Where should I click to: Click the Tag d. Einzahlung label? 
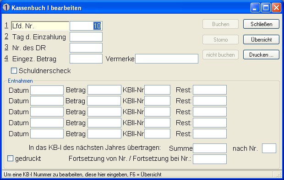39,37
